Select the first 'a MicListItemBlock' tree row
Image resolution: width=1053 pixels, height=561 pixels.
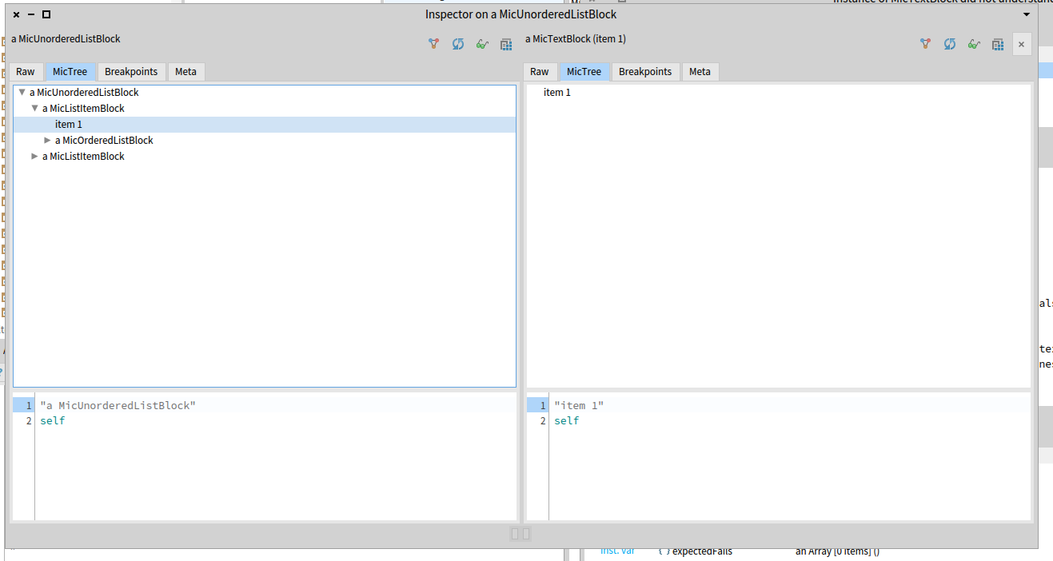point(264,109)
